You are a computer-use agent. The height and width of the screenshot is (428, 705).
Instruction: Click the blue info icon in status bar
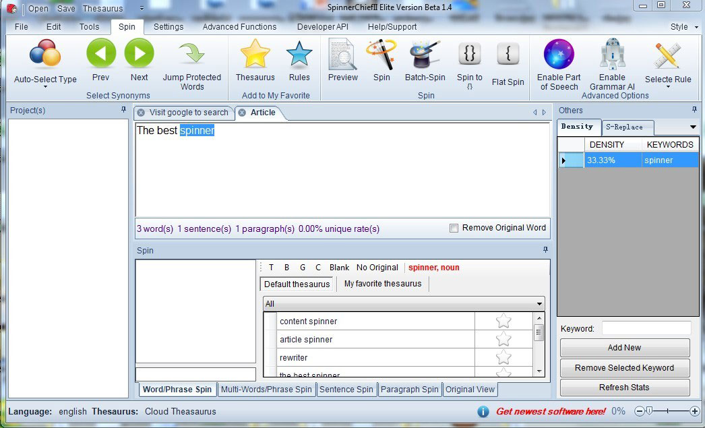tap(483, 411)
